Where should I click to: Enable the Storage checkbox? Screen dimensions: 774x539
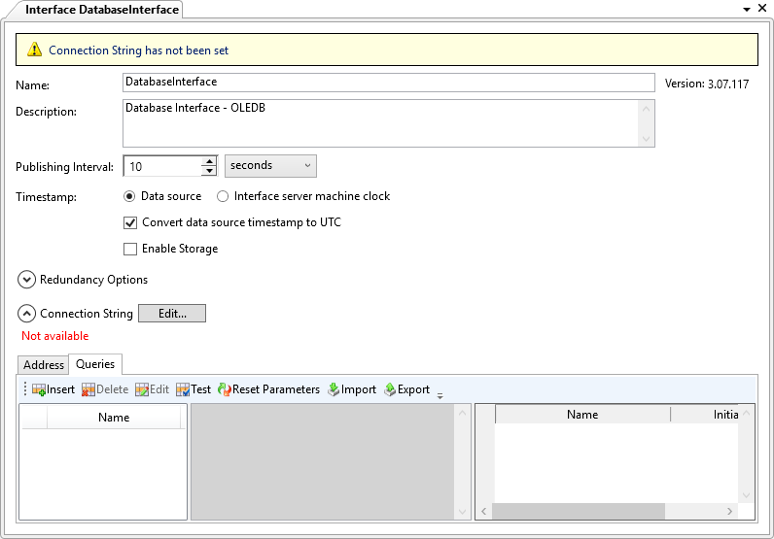click(130, 249)
